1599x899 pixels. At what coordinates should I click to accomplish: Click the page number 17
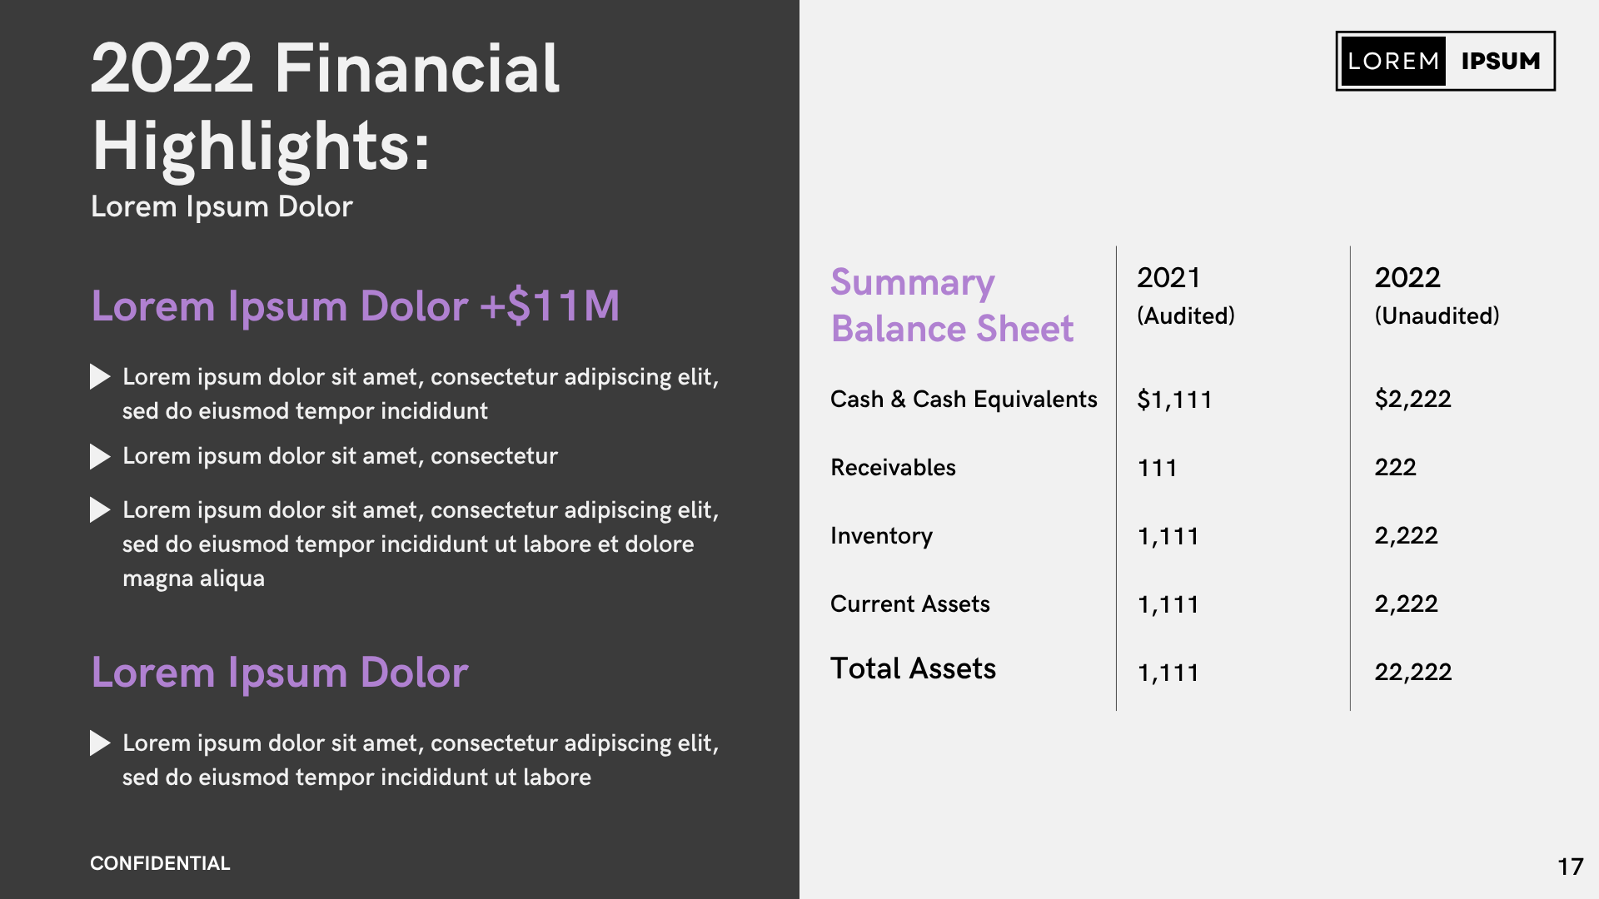1570,867
